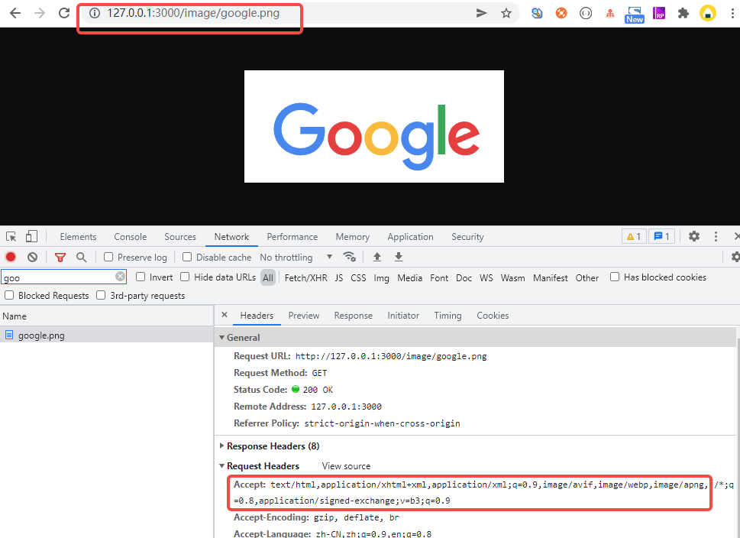740x538 pixels.
Task: Export HAR file with download arrow
Action: [399, 257]
